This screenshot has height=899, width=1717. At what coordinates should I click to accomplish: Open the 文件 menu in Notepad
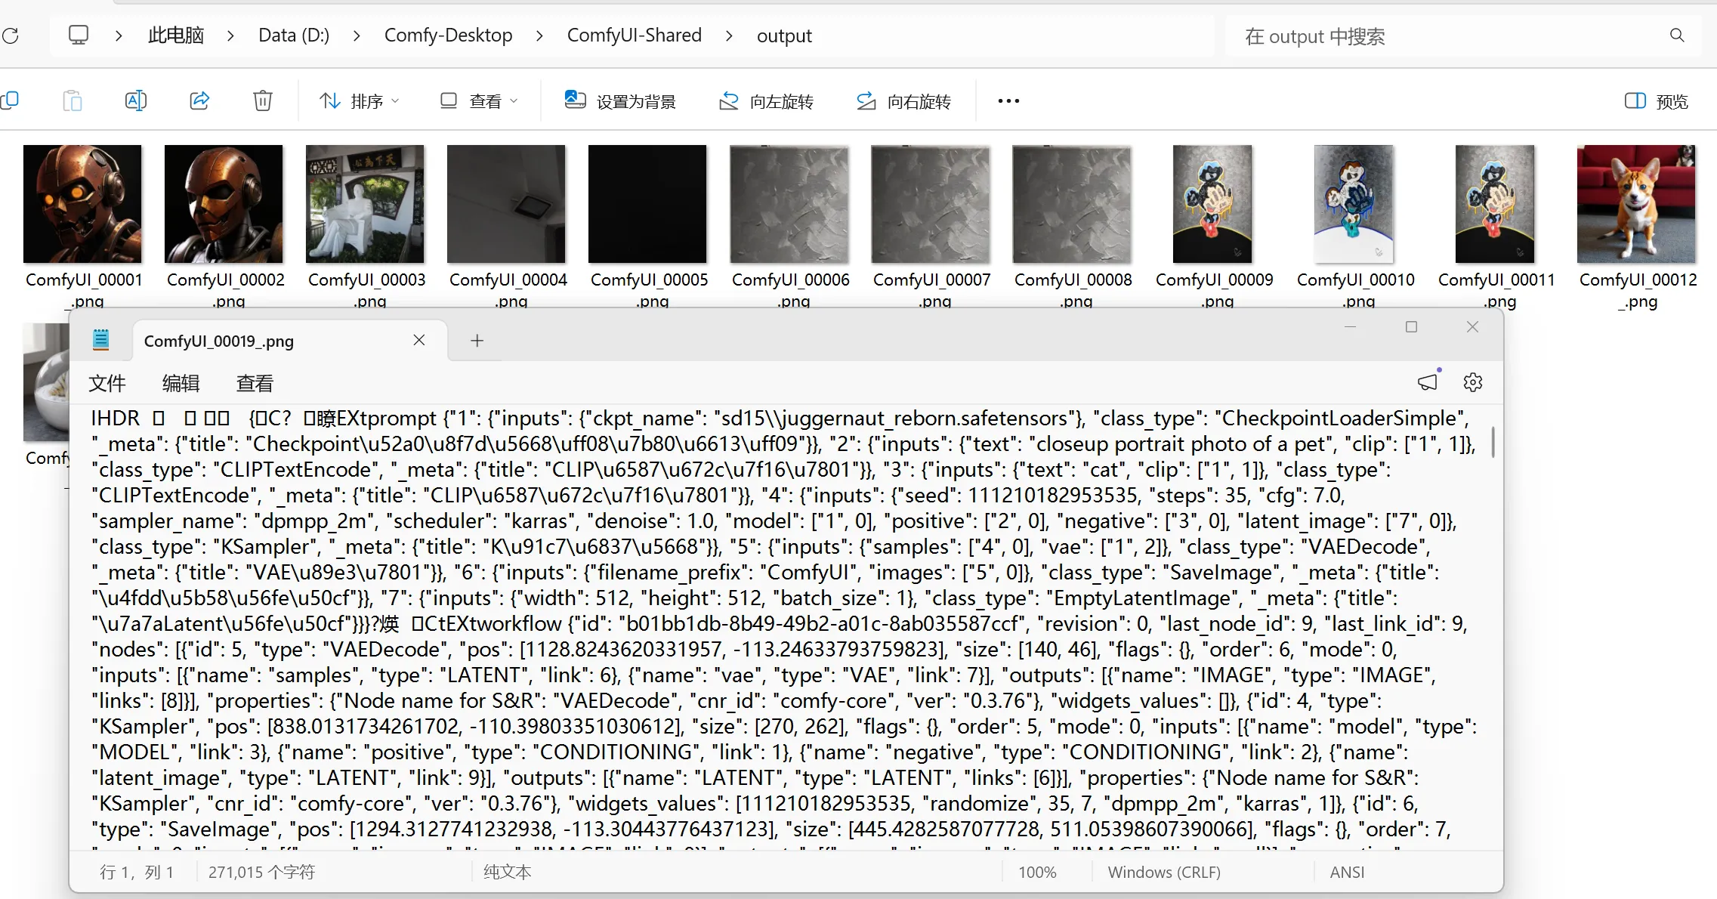click(x=107, y=383)
